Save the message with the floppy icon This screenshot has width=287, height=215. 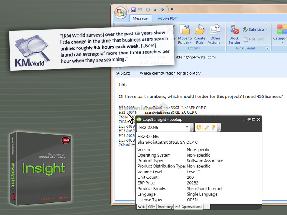133,10
